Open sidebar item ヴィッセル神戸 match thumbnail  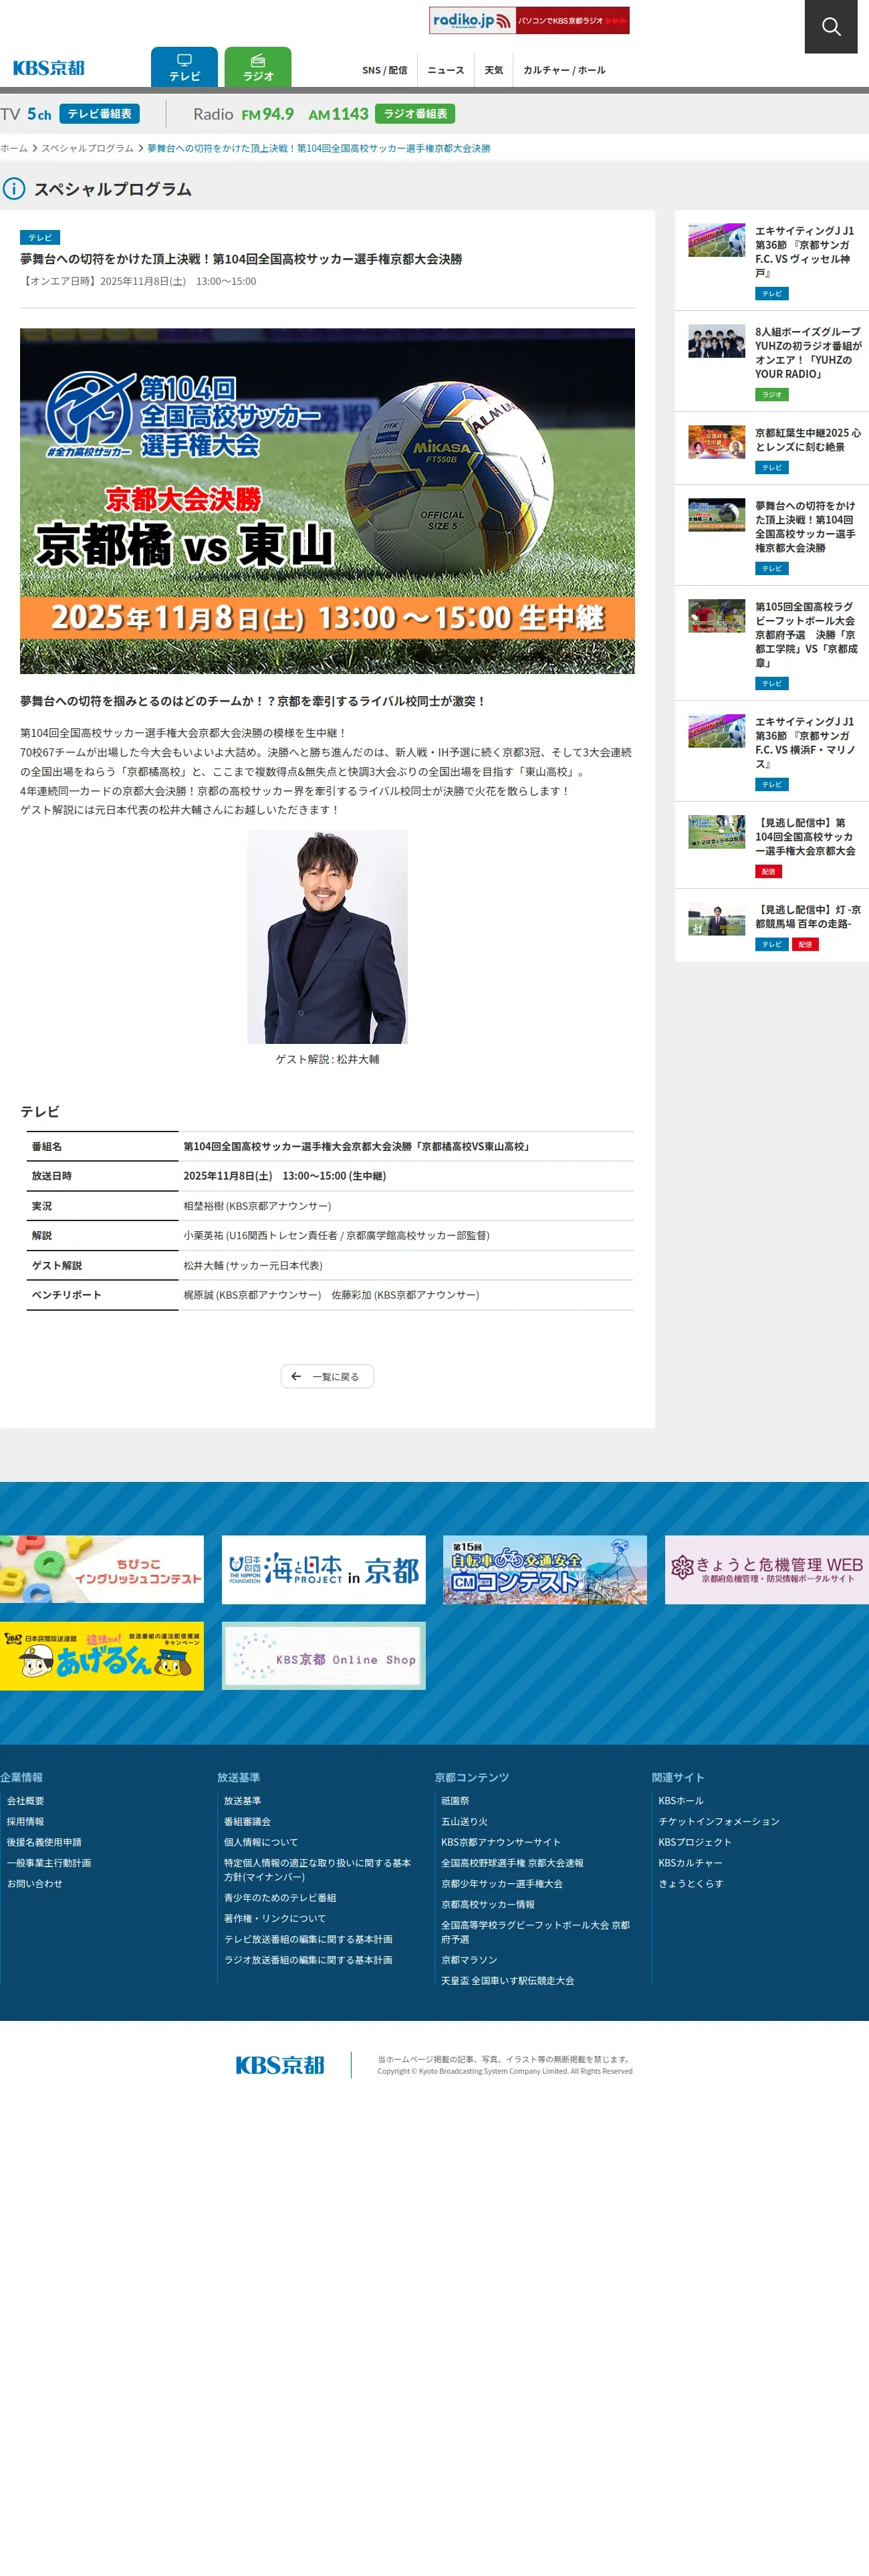click(716, 240)
